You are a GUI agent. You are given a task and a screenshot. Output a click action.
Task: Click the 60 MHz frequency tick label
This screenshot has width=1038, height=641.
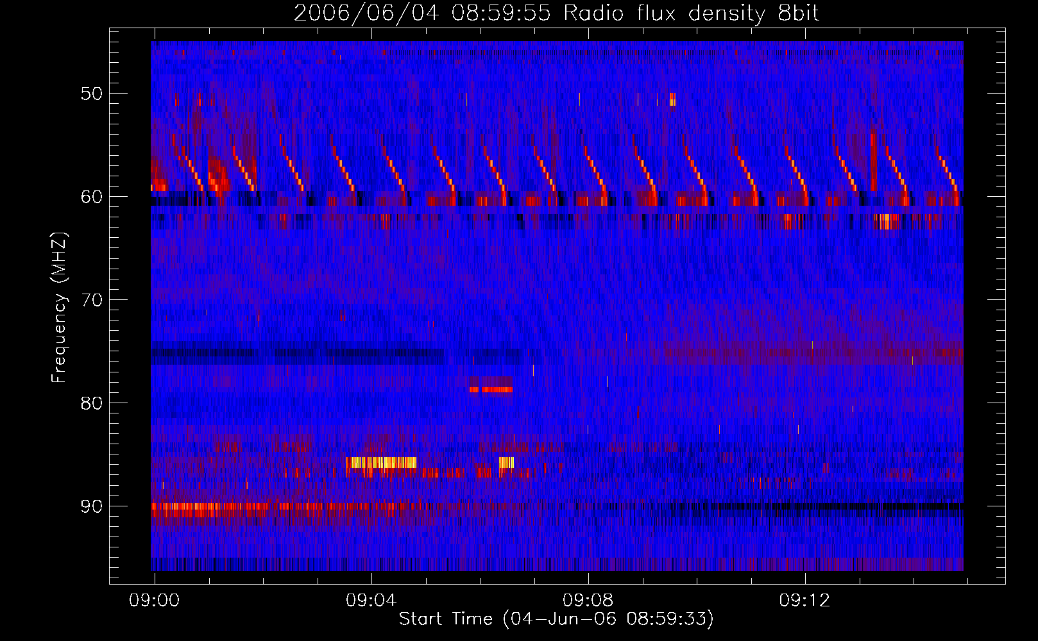pos(92,196)
